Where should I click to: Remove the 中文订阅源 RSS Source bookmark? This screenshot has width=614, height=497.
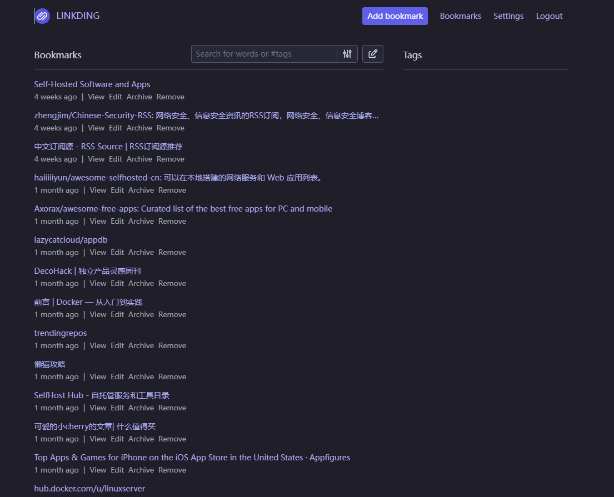[x=171, y=159]
